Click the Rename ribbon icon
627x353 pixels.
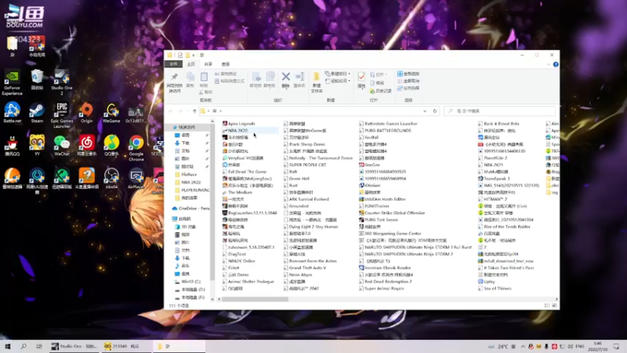pyautogui.click(x=299, y=80)
